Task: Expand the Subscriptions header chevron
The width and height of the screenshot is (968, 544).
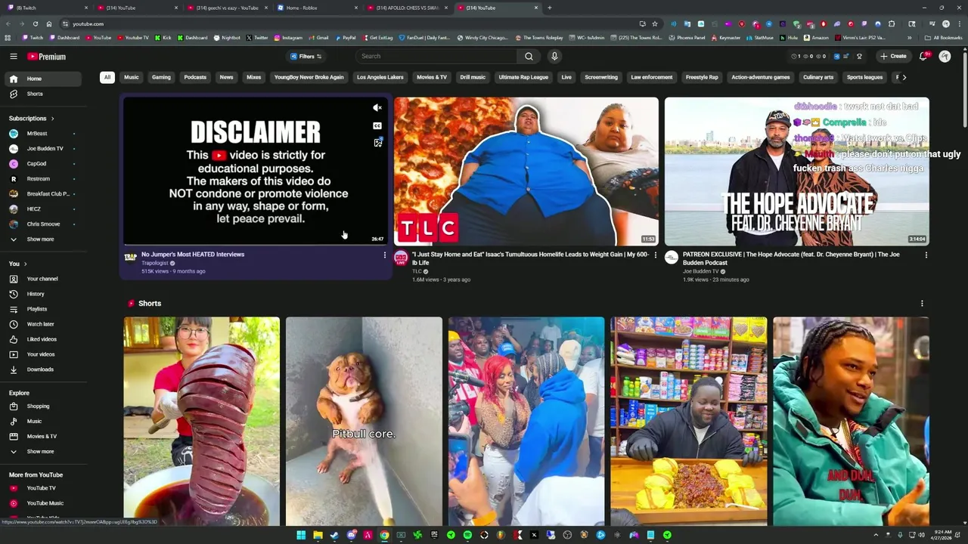Action: click(52, 119)
